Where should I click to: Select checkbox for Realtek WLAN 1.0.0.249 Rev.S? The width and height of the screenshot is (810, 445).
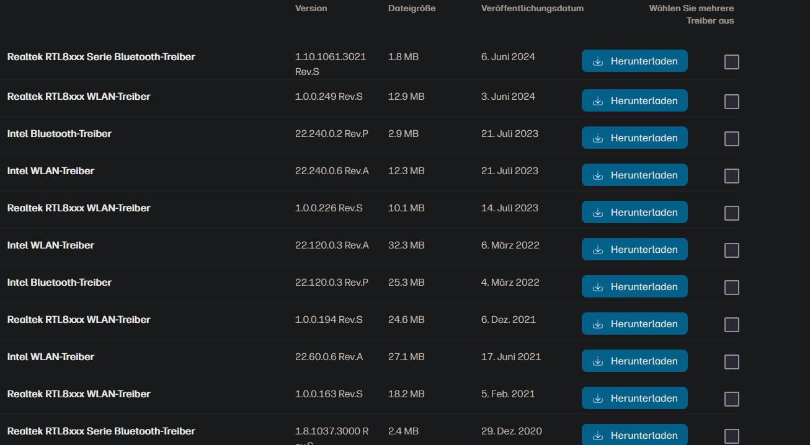point(732,102)
